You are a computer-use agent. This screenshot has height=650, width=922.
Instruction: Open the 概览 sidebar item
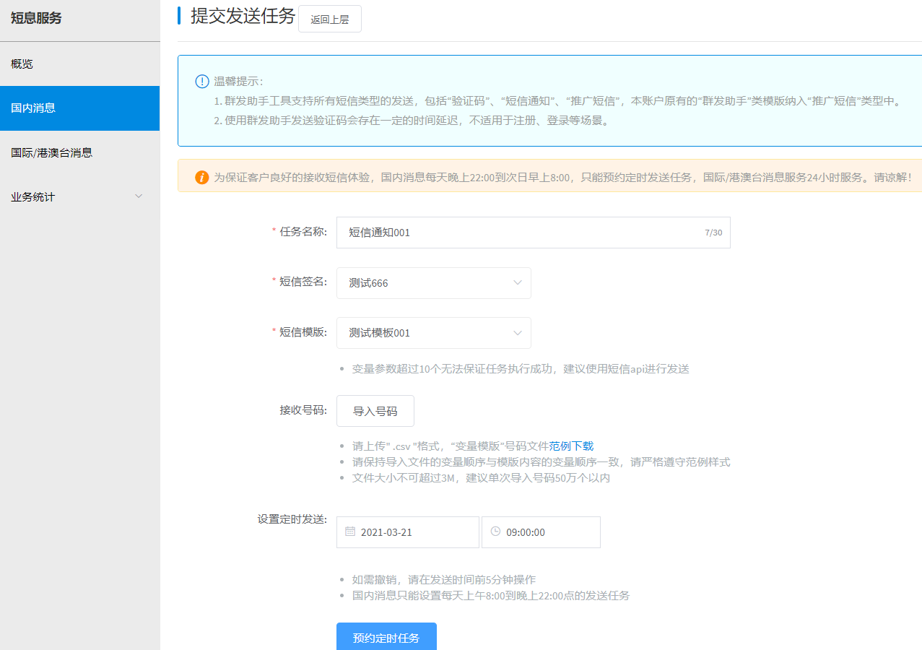click(79, 64)
